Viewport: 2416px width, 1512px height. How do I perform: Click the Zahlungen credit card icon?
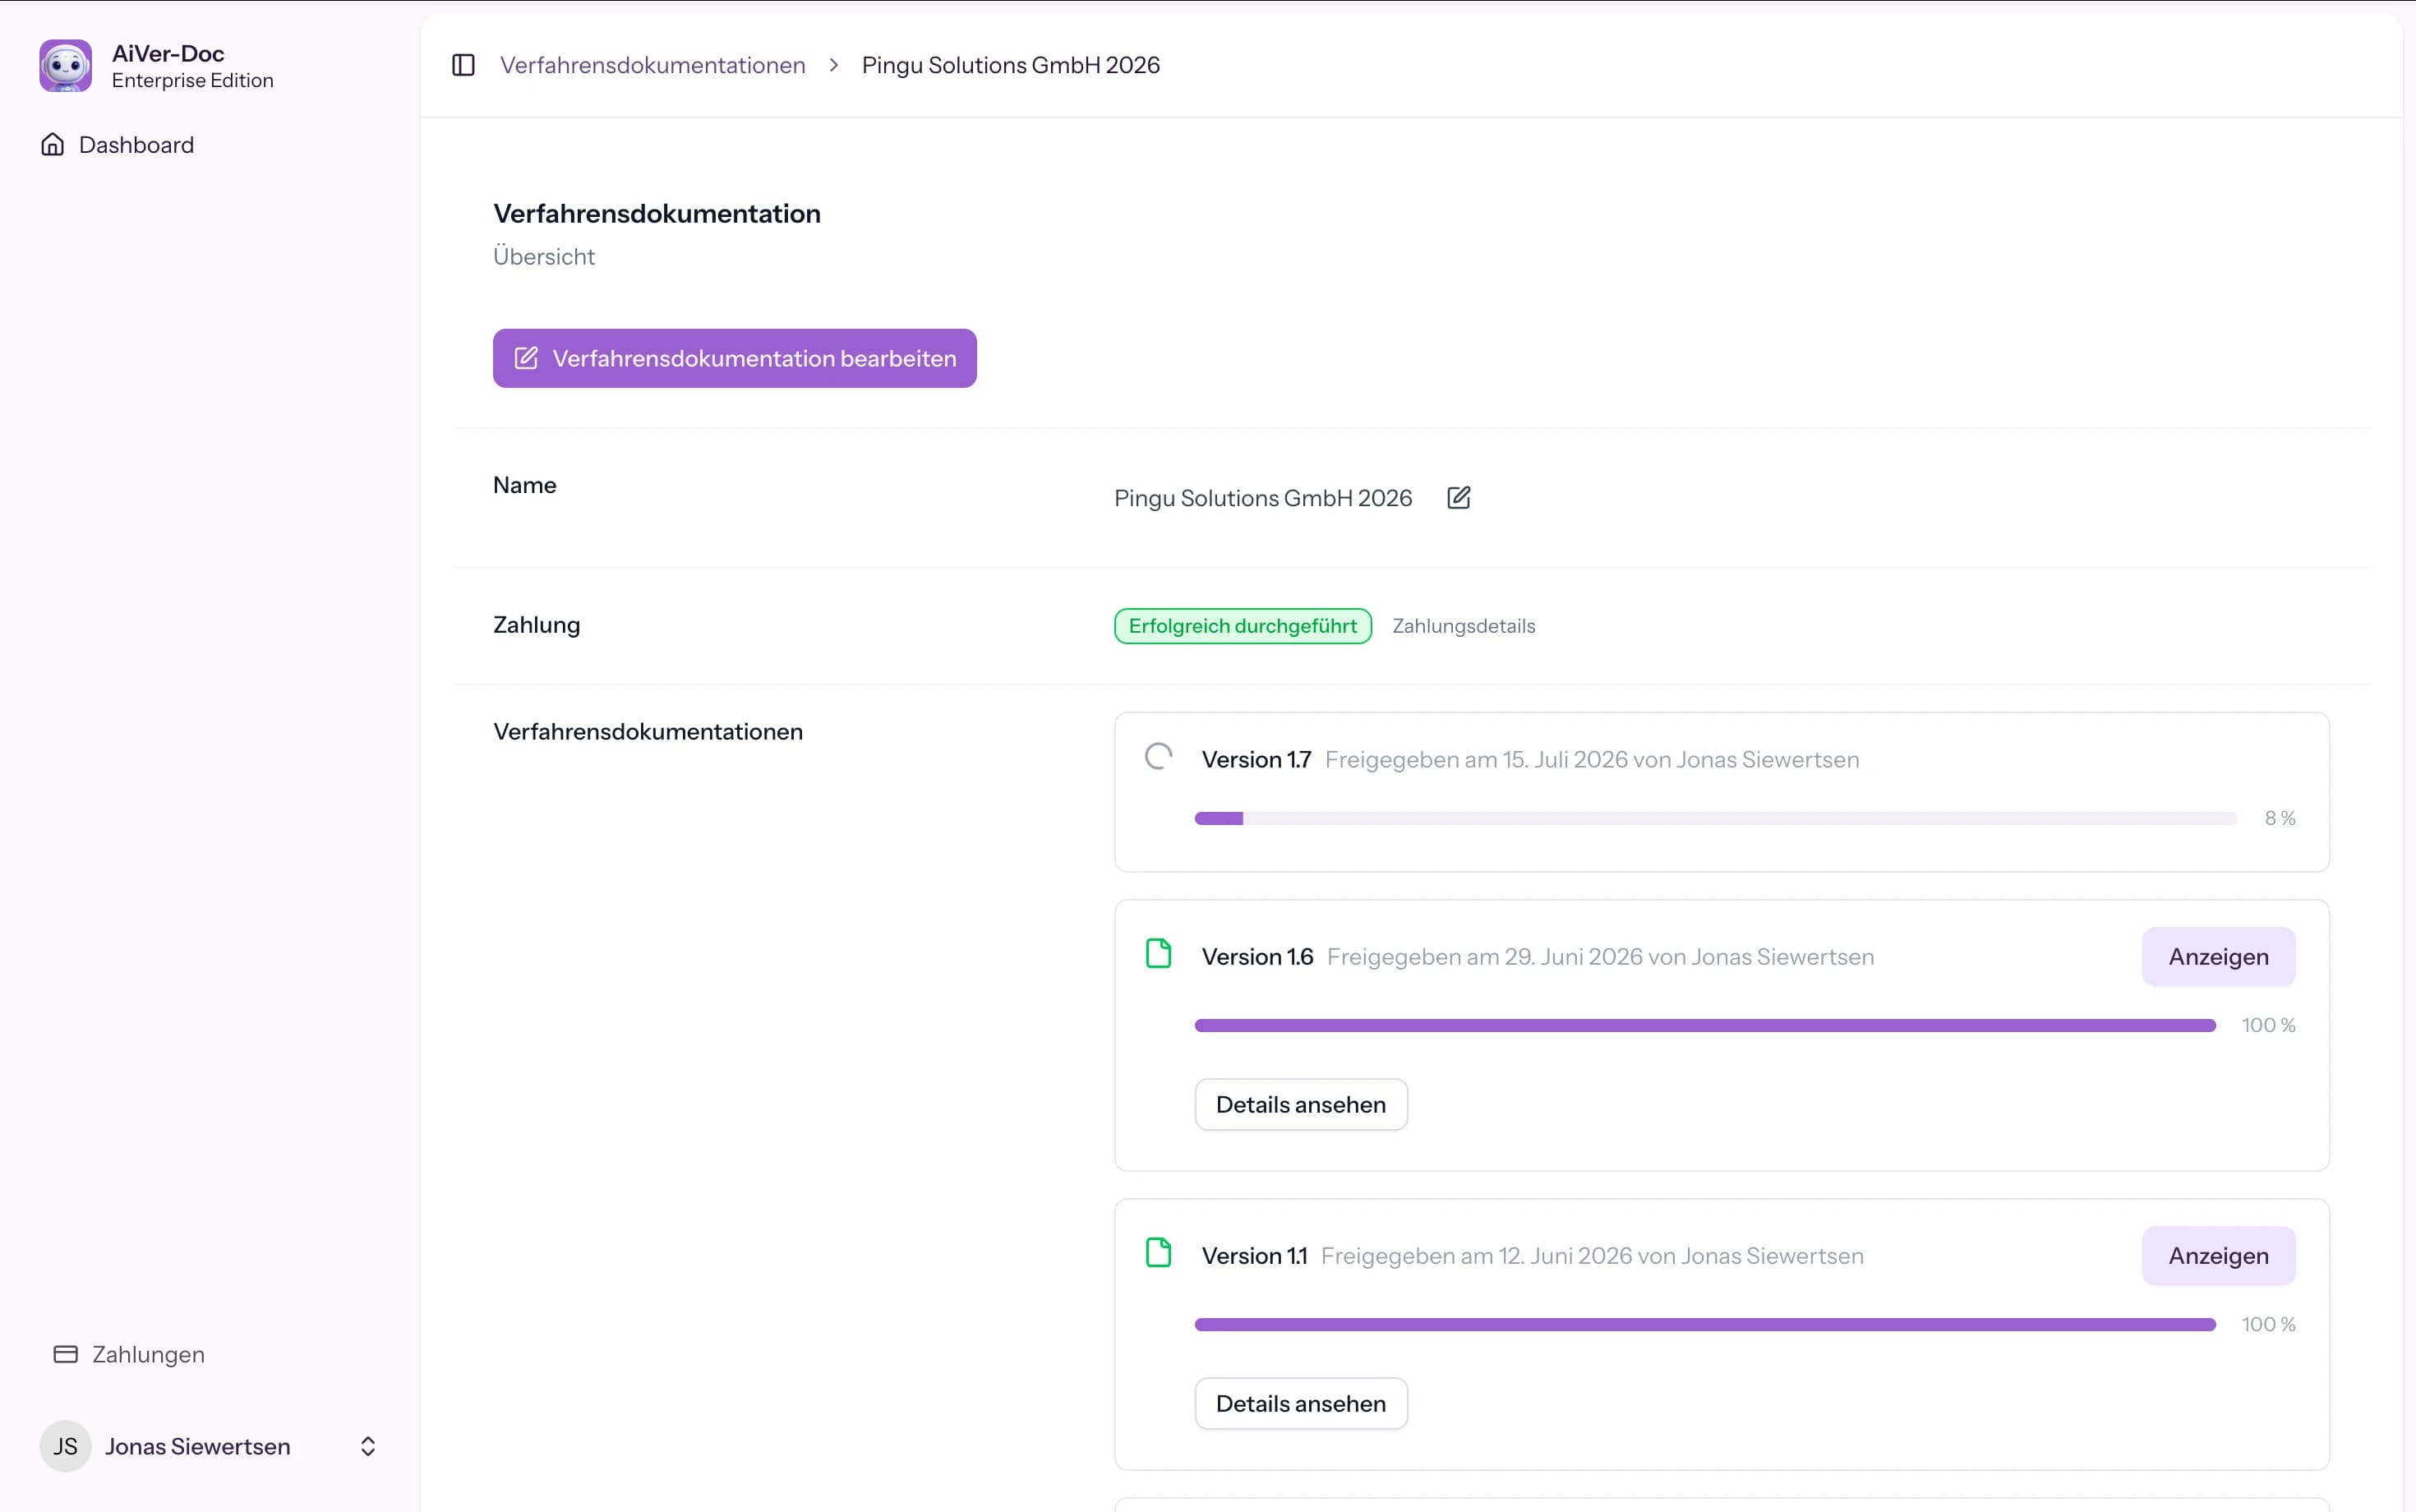tap(66, 1354)
